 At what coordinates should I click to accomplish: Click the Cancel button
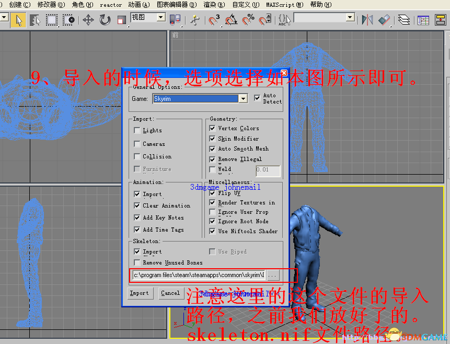(x=170, y=293)
